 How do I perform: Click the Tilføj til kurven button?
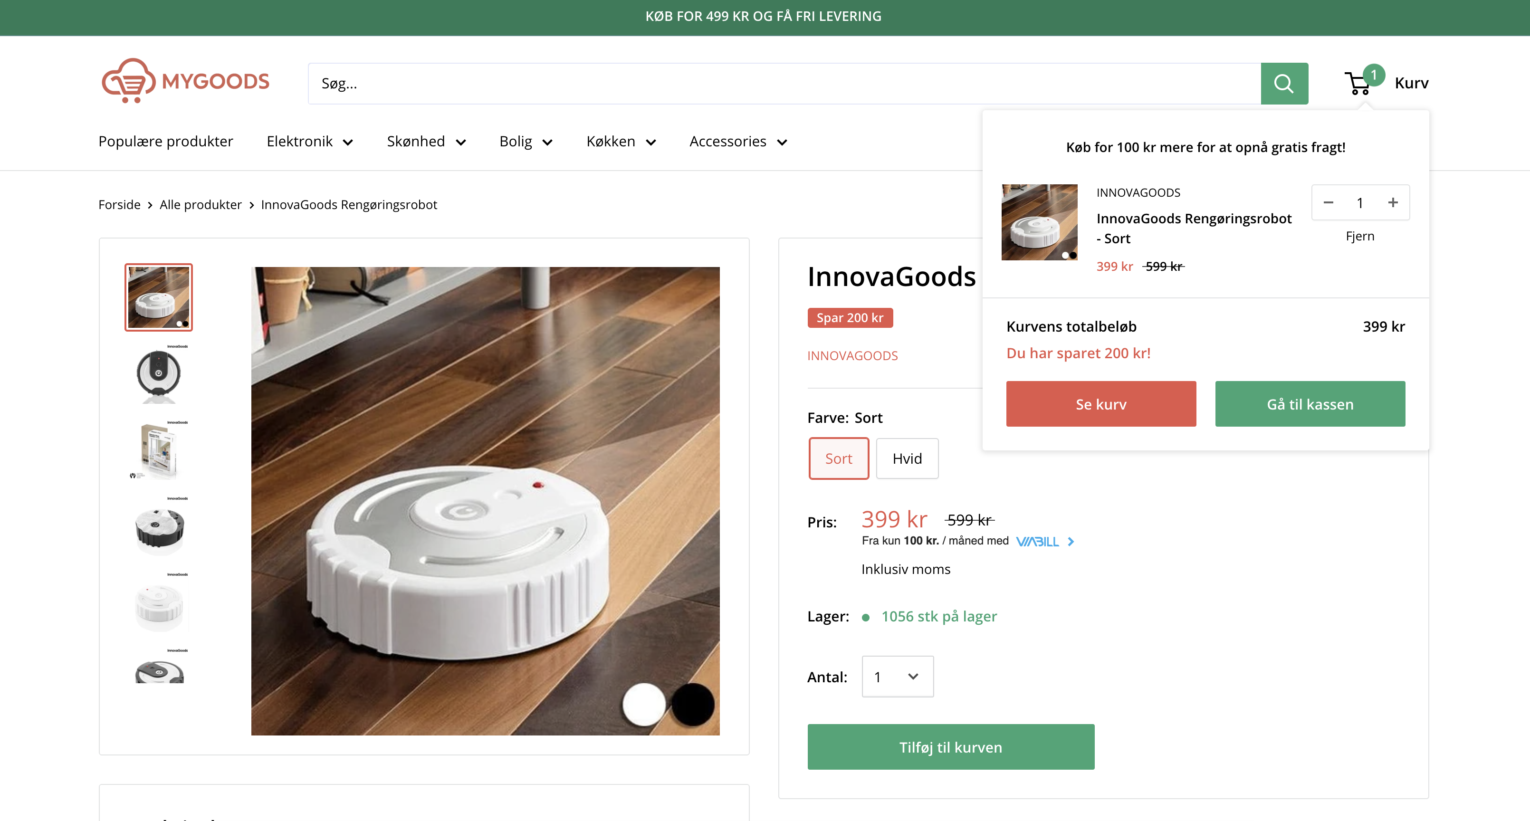[x=951, y=747]
